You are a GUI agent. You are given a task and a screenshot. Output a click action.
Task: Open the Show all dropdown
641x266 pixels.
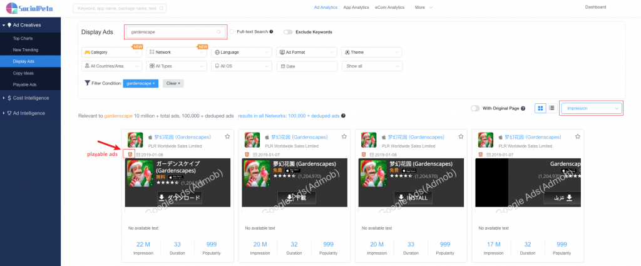(372, 66)
